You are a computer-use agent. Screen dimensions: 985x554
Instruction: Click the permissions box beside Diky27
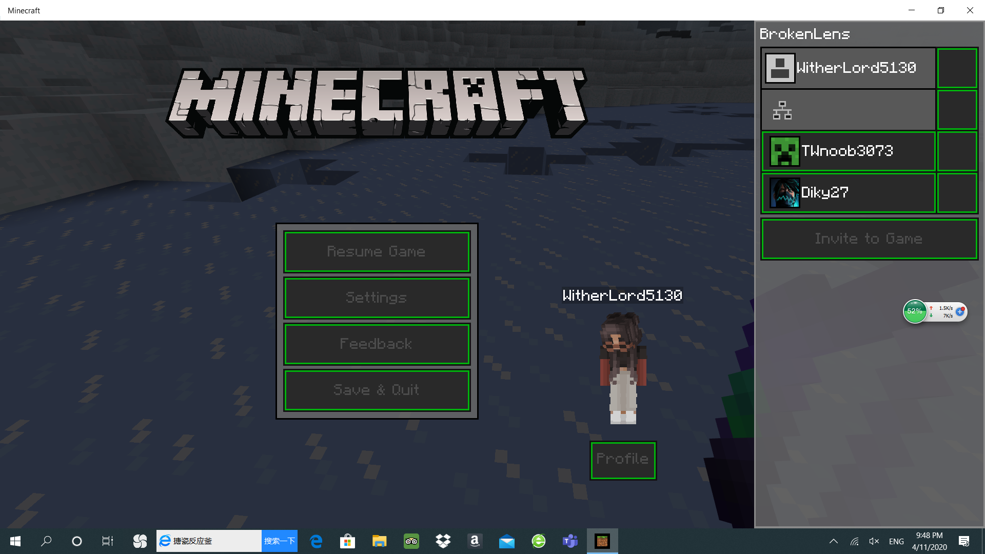click(x=957, y=192)
